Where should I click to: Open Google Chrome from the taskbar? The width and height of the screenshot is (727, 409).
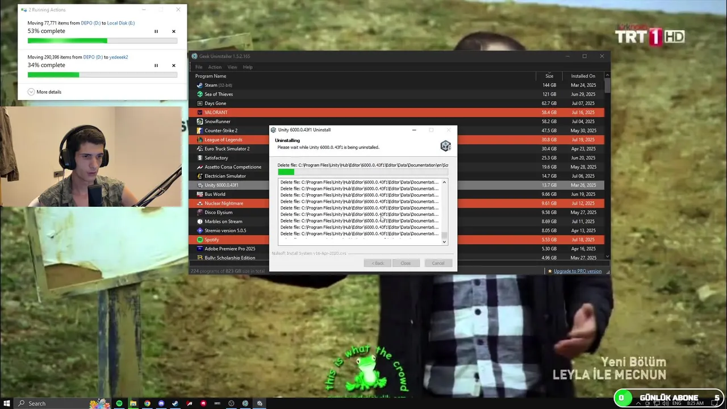coord(147,403)
